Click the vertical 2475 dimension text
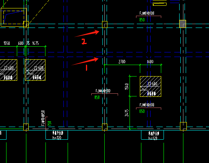The image size is (209, 163). (x=127, y=113)
